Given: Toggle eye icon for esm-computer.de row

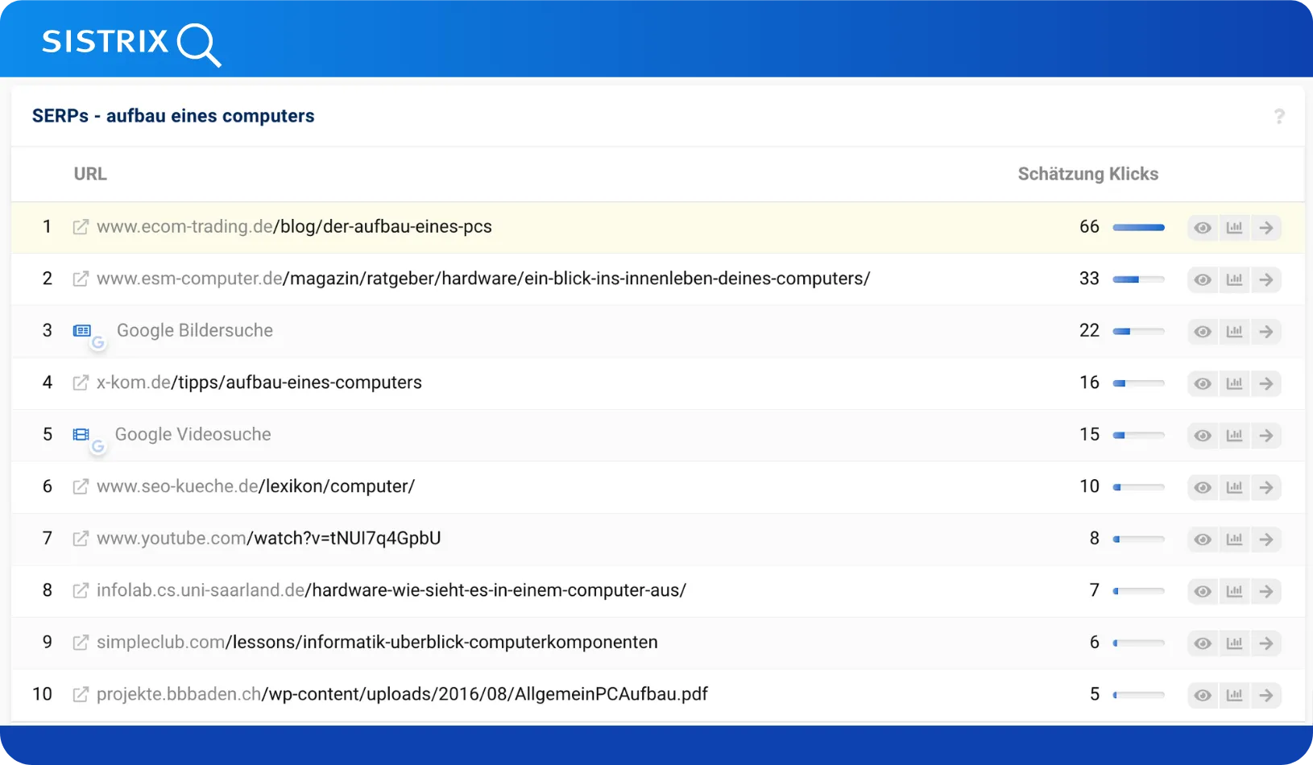Looking at the screenshot, I should click(x=1203, y=279).
